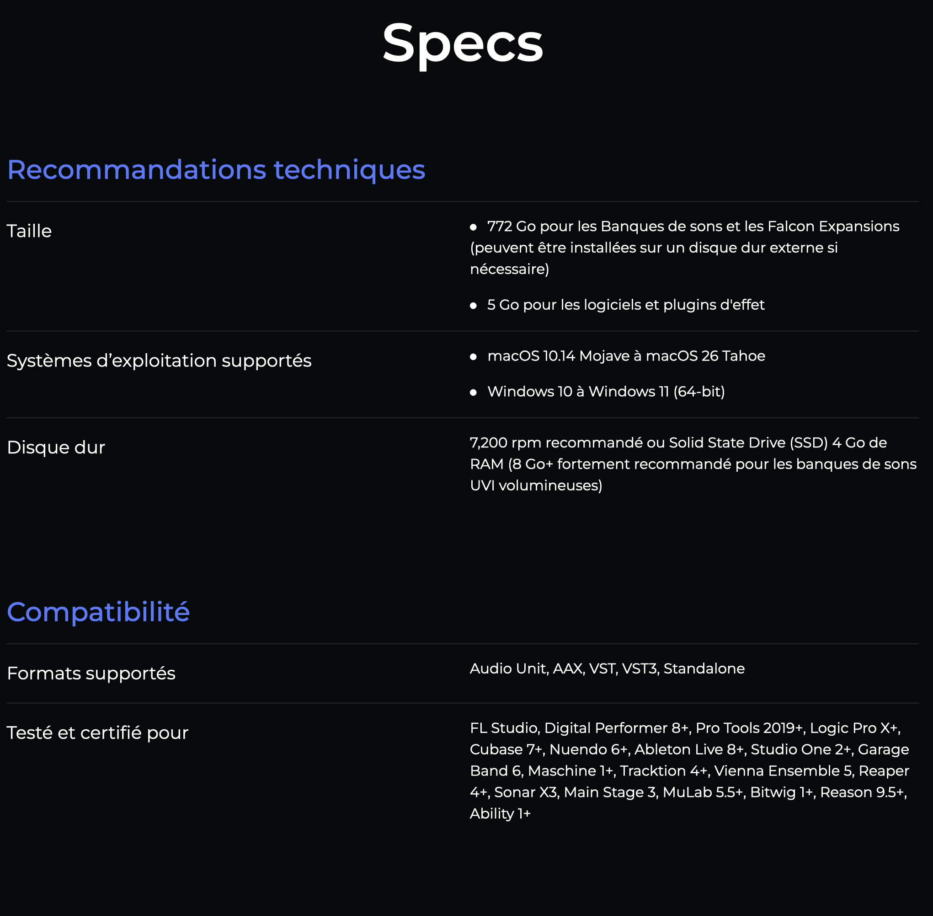
Task: Click the Taille row label
Action: [x=29, y=231]
